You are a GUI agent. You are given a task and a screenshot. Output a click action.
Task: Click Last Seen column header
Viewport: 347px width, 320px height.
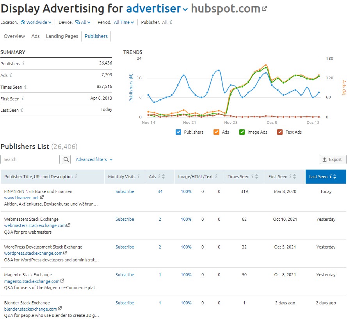point(326,177)
